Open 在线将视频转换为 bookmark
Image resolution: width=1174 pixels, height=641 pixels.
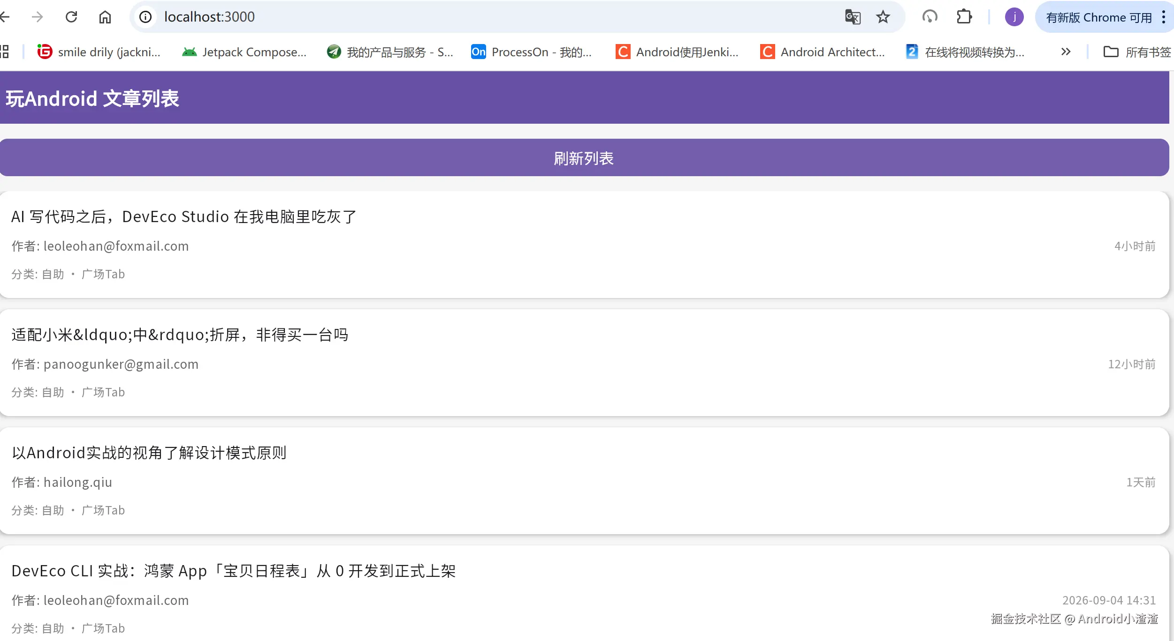965,52
